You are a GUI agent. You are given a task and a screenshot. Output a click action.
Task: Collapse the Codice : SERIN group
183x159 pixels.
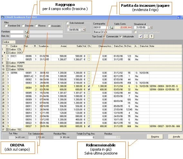[7, 69]
